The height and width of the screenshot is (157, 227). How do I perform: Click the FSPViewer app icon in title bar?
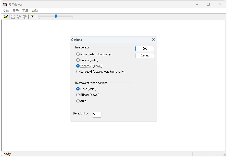[5, 4]
